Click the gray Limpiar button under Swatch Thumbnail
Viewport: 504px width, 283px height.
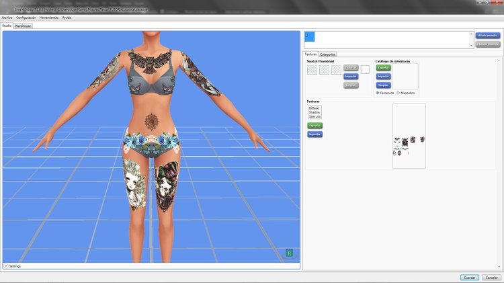[x=351, y=85]
